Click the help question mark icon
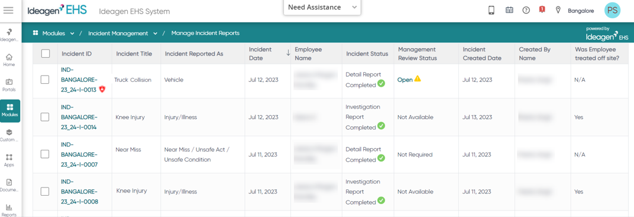This screenshot has width=634, height=217. pyautogui.click(x=526, y=11)
